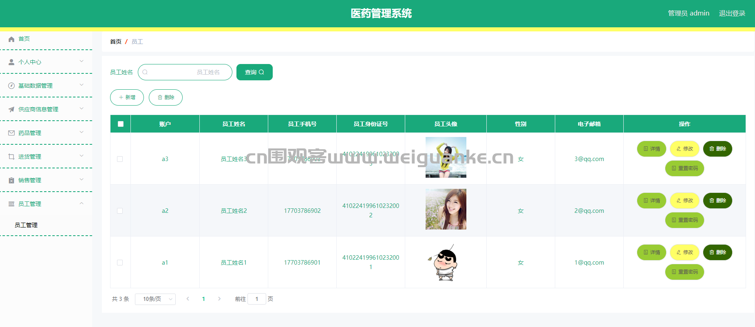Collapse the 员工管理 sidebar menu
The image size is (755, 327).
82,203
